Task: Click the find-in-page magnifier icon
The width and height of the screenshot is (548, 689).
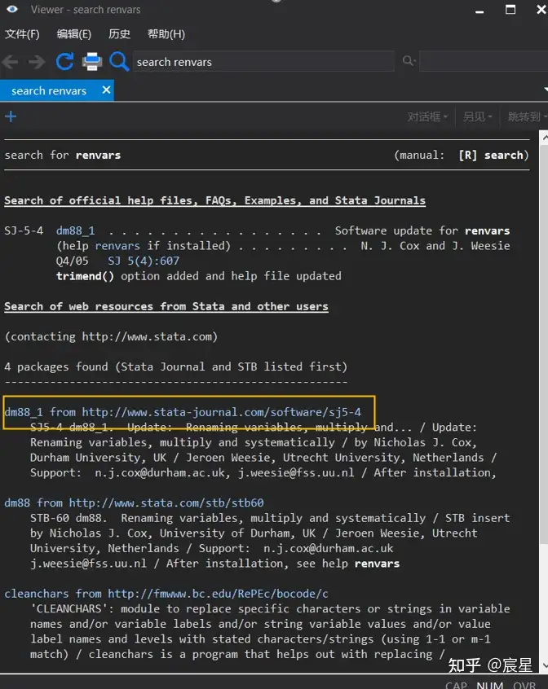Action: (409, 60)
